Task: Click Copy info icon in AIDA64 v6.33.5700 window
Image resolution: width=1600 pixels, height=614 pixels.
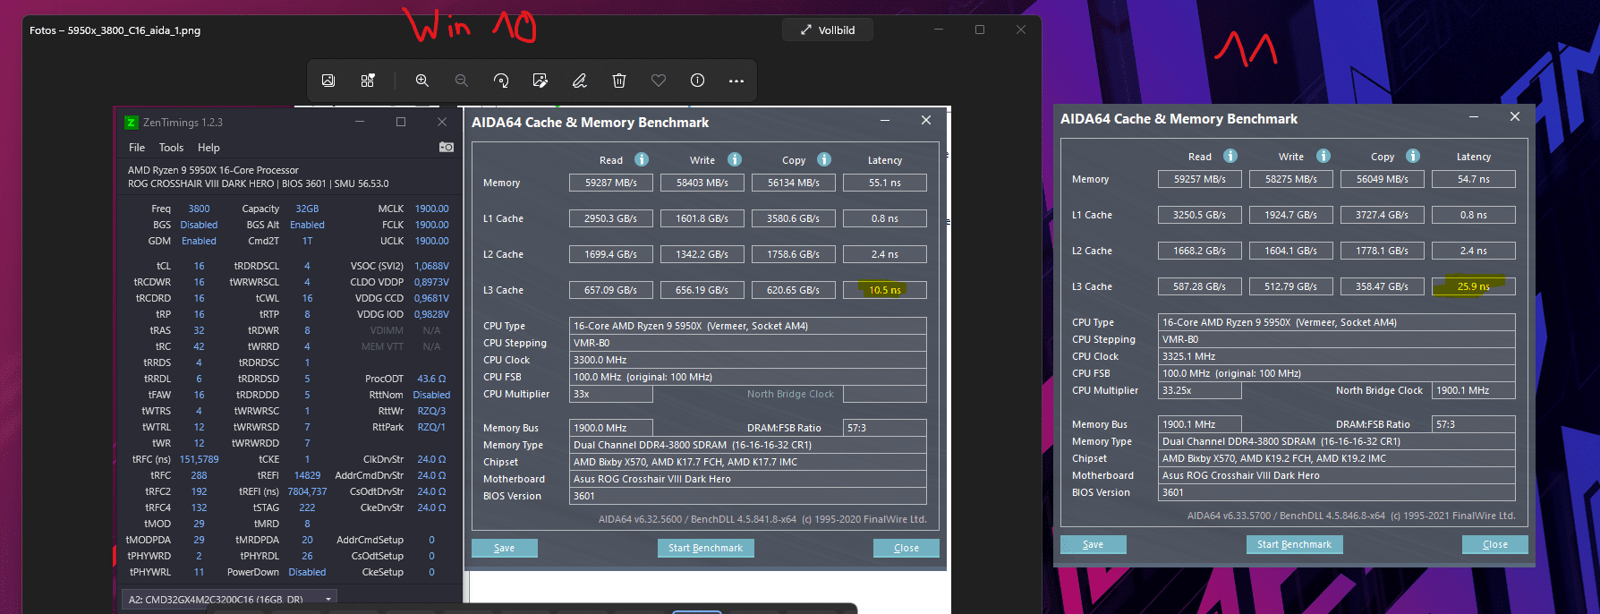Action: click(x=1413, y=156)
